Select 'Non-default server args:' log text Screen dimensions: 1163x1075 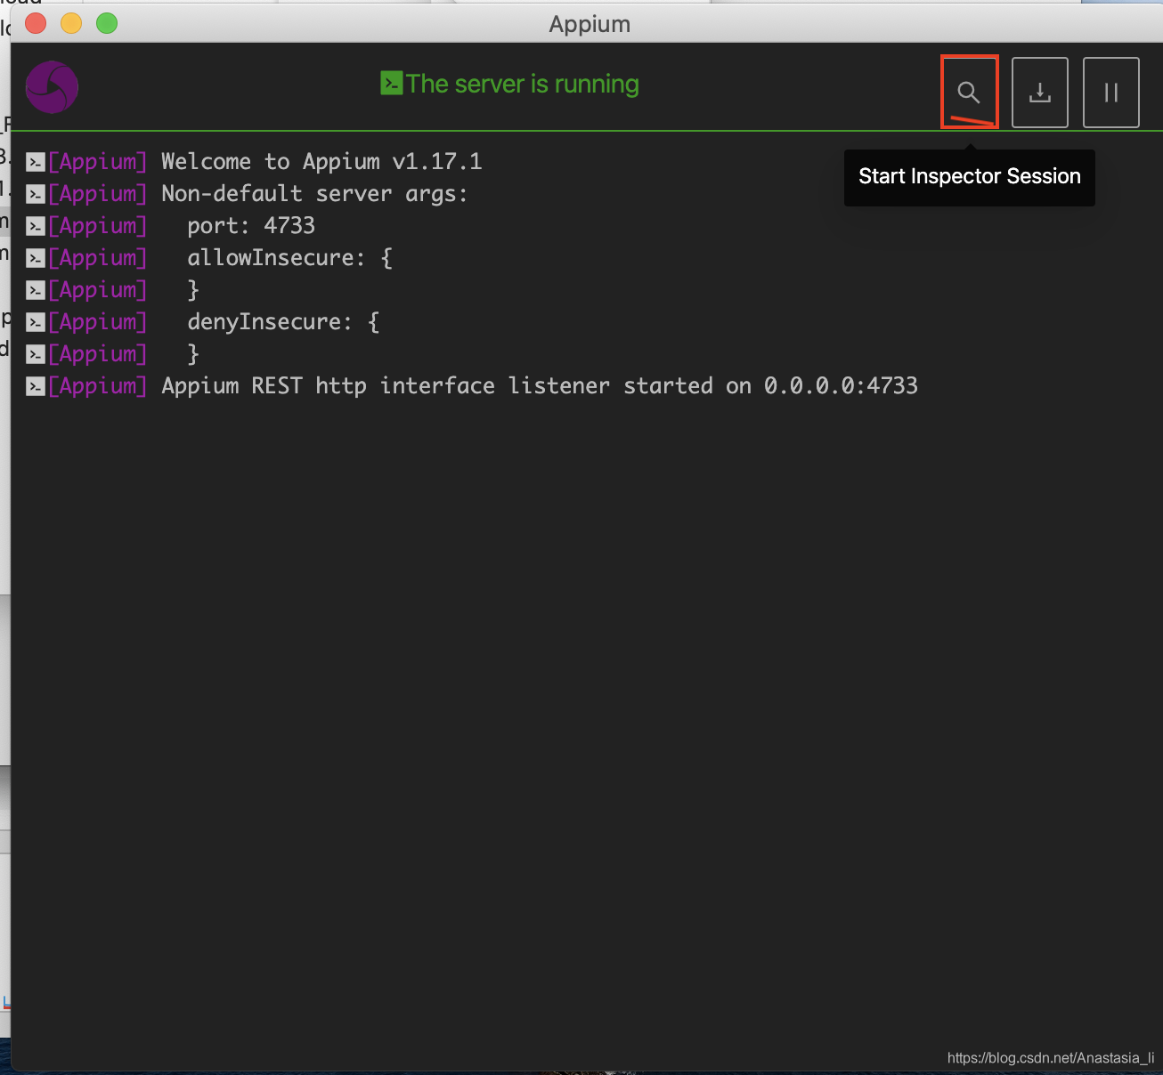[x=314, y=194]
